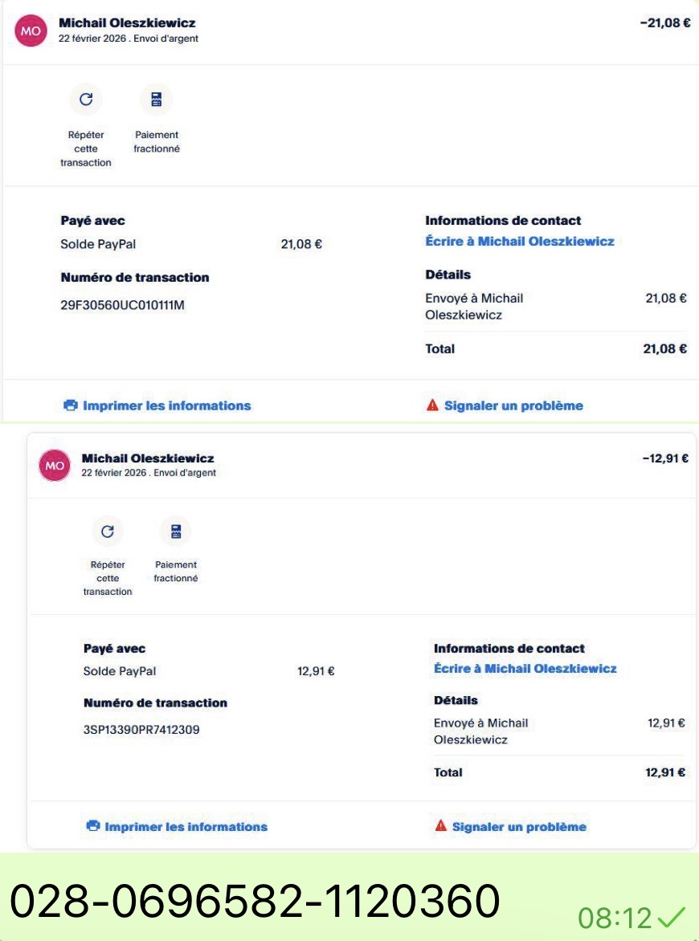Click 'Imprimer les informations' in second receipt

[186, 826]
